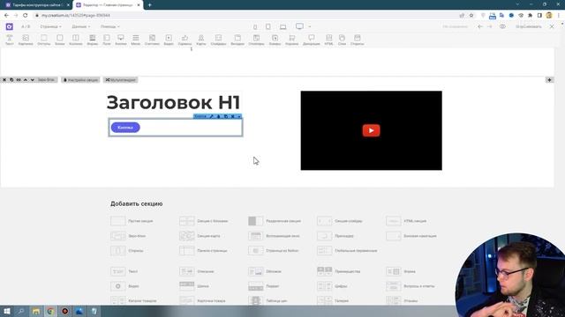
Task: Add Секция с блоками template
Action: tap(204, 221)
